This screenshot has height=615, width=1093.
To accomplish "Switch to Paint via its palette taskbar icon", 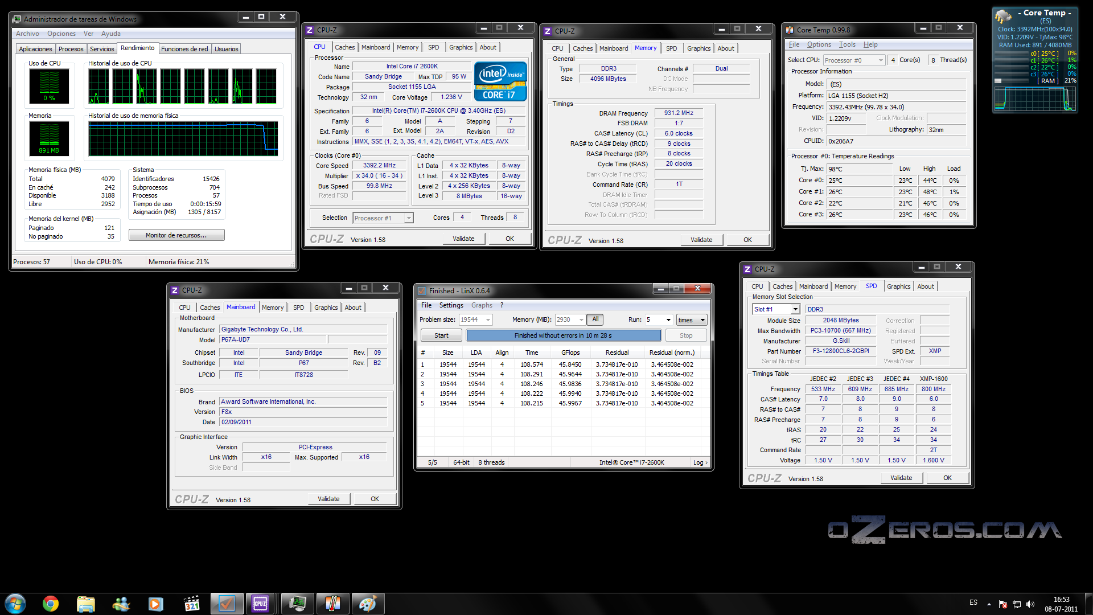I will point(367,604).
